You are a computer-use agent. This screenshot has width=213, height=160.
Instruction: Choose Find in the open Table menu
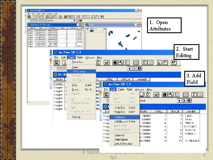(81, 85)
